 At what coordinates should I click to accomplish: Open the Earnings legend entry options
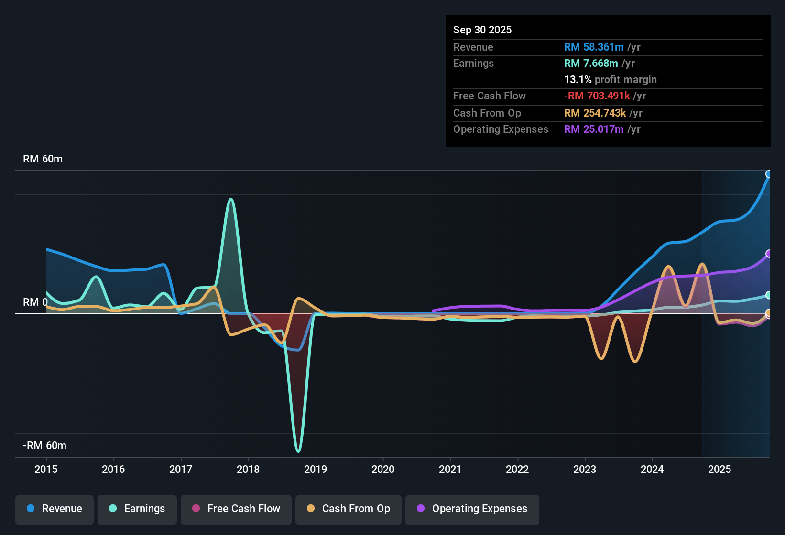point(137,510)
